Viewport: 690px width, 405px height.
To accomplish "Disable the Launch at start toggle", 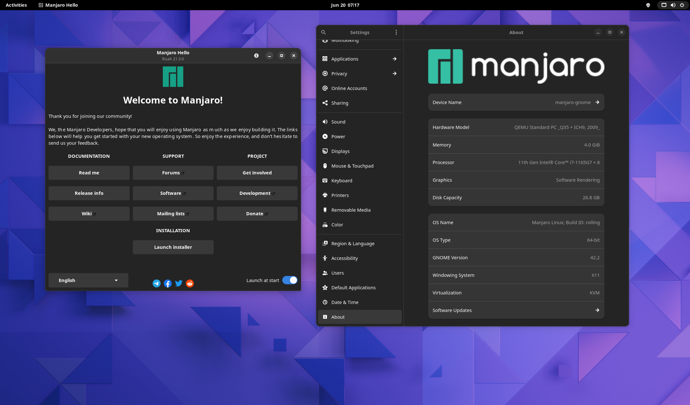I will tap(289, 280).
